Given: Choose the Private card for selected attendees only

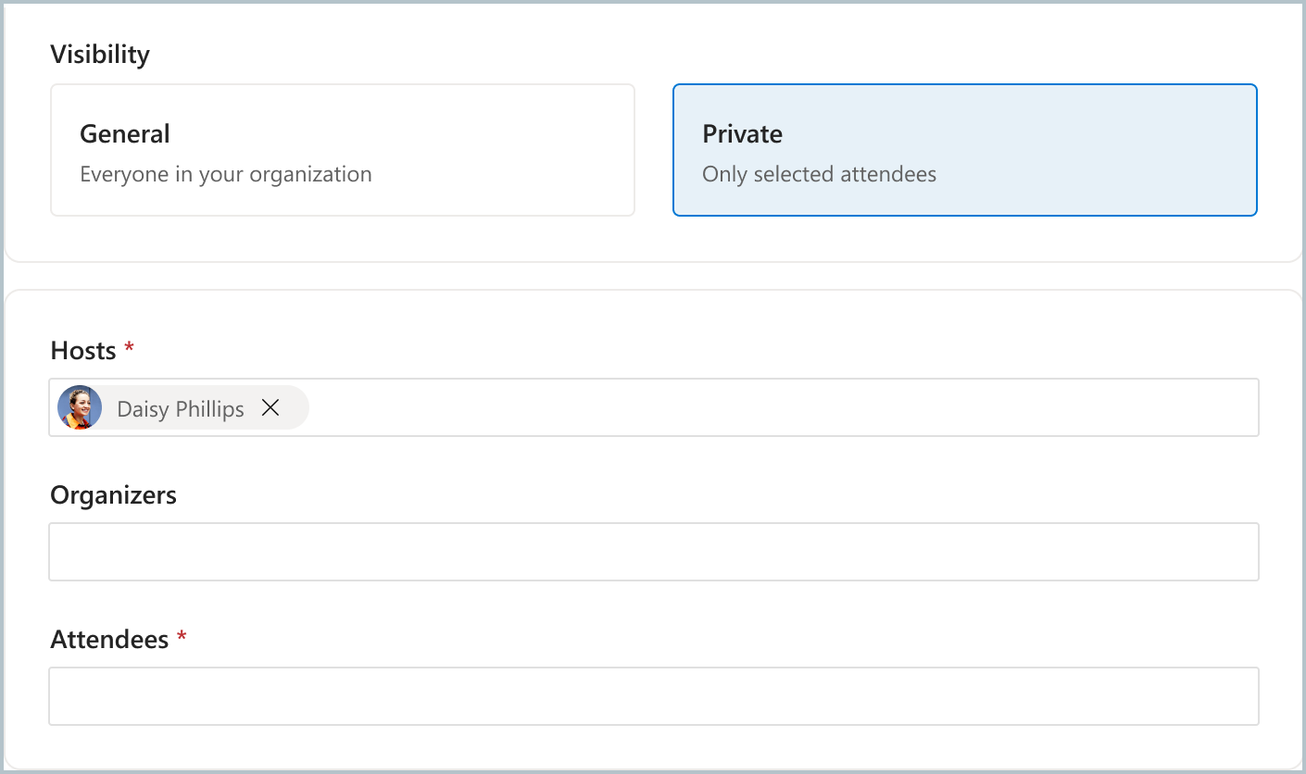Looking at the screenshot, I should [x=965, y=149].
